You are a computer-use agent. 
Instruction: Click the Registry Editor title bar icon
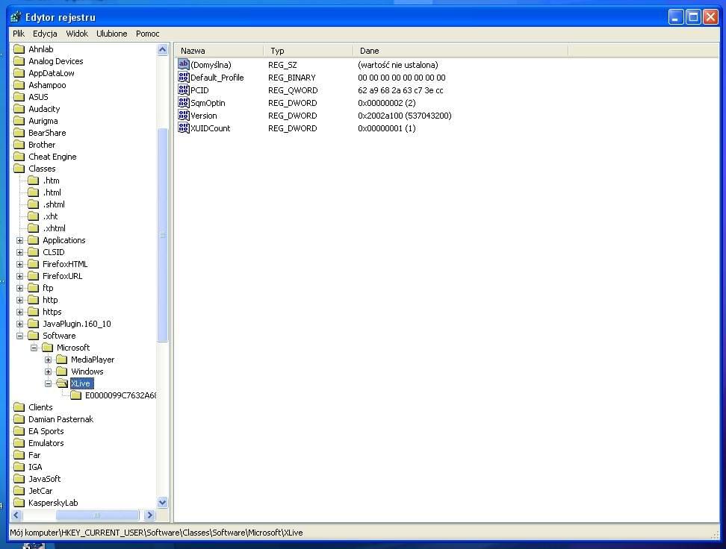[x=16, y=17]
